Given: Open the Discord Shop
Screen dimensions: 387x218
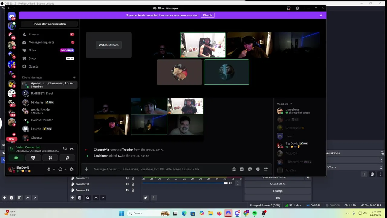Looking at the screenshot, I should [x=49, y=58].
